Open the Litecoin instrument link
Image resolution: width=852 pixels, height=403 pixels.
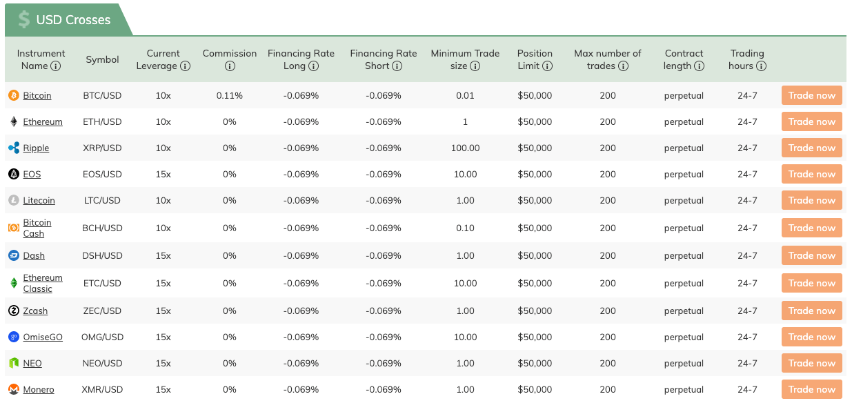click(x=39, y=200)
